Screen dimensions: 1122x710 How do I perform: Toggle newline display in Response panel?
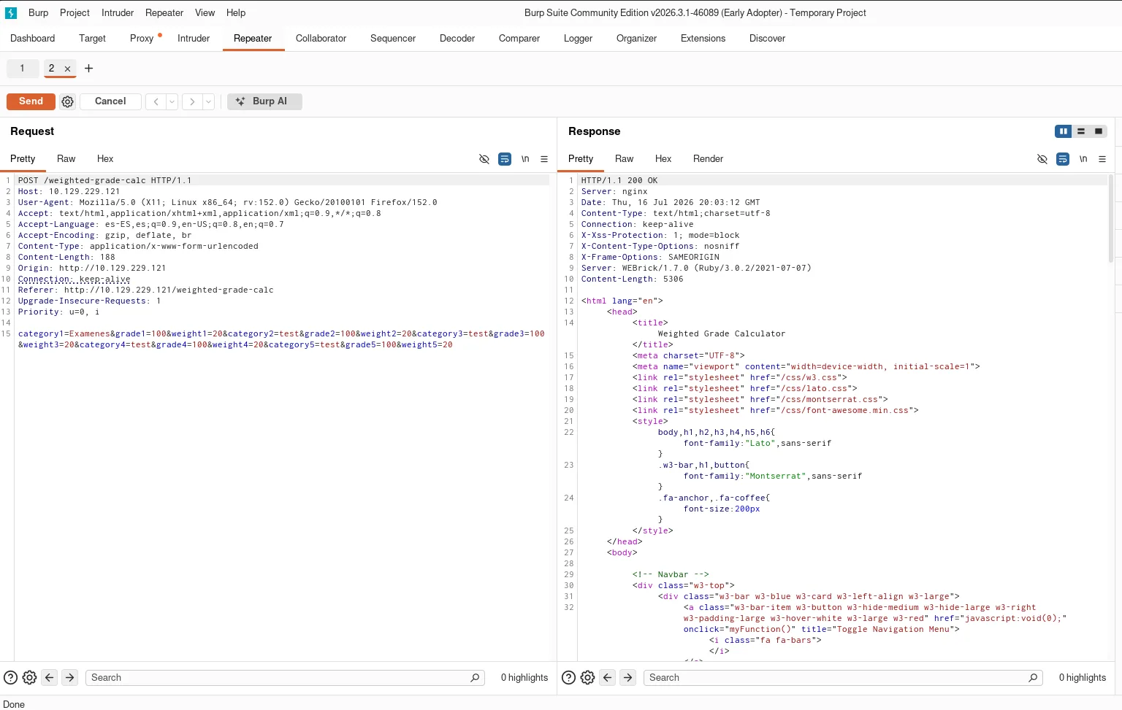(x=1083, y=159)
